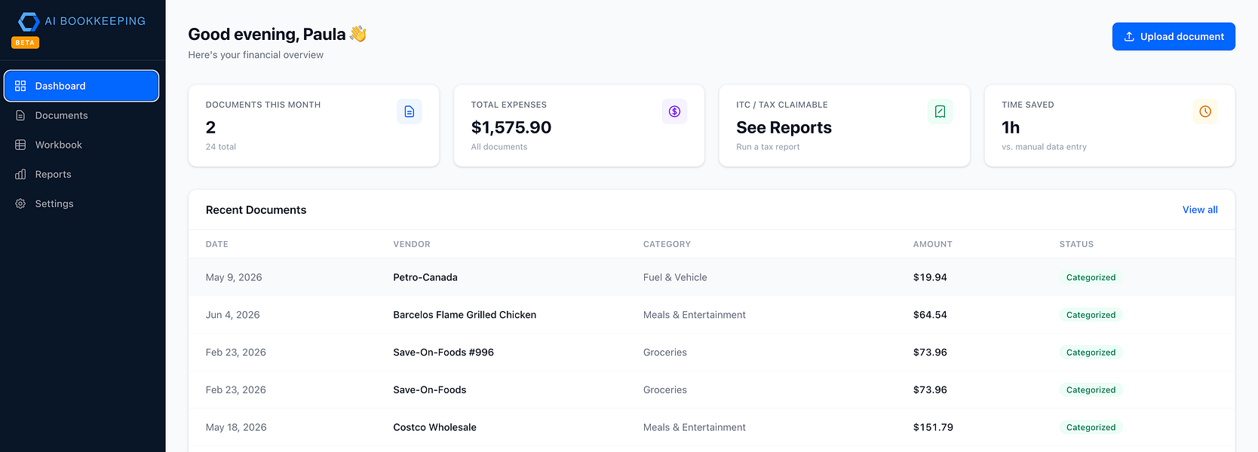Select the Save-On-Foods #996 vendor
Screen dimensions: 1258x452
pyautogui.click(x=443, y=353)
